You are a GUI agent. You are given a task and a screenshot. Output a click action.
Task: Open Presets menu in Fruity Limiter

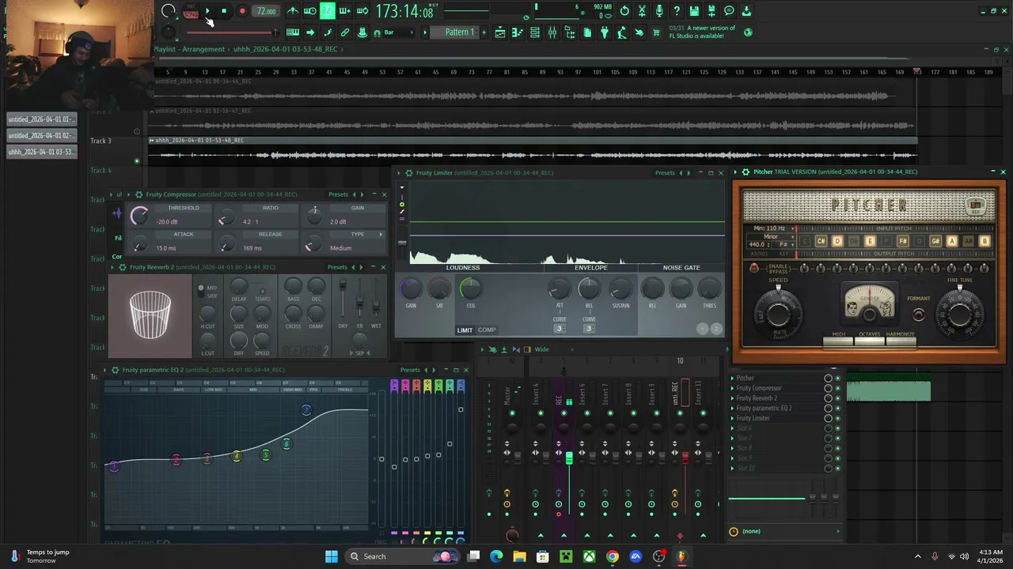point(665,172)
